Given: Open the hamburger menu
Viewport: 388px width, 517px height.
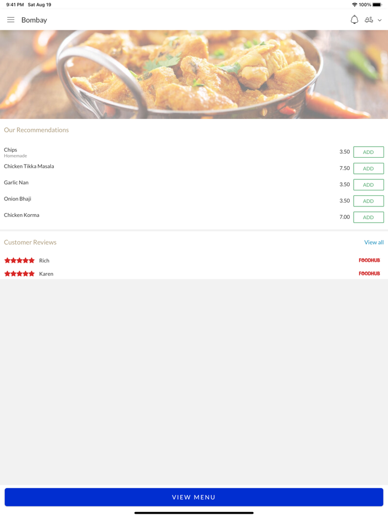Looking at the screenshot, I should (x=11, y=20).
